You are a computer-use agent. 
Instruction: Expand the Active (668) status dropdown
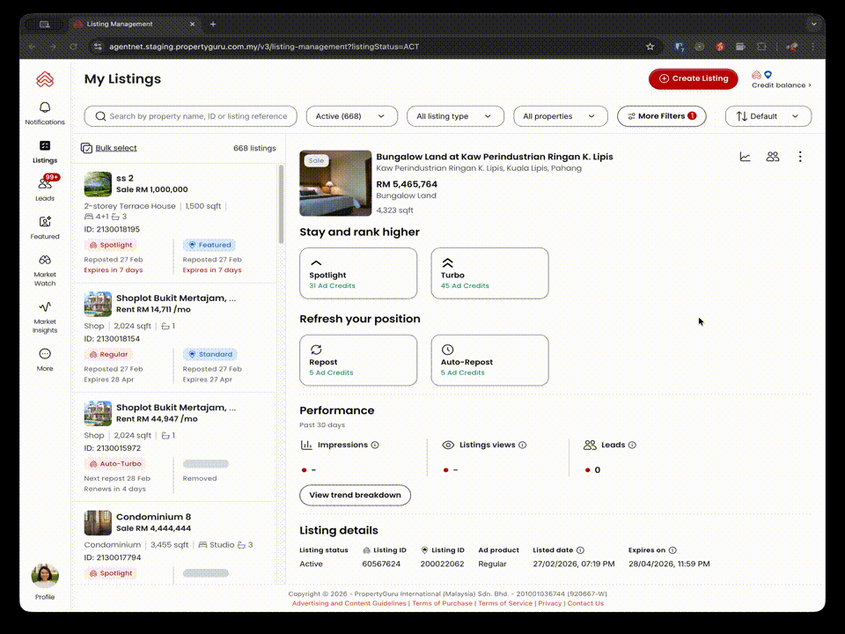[350, 116]
